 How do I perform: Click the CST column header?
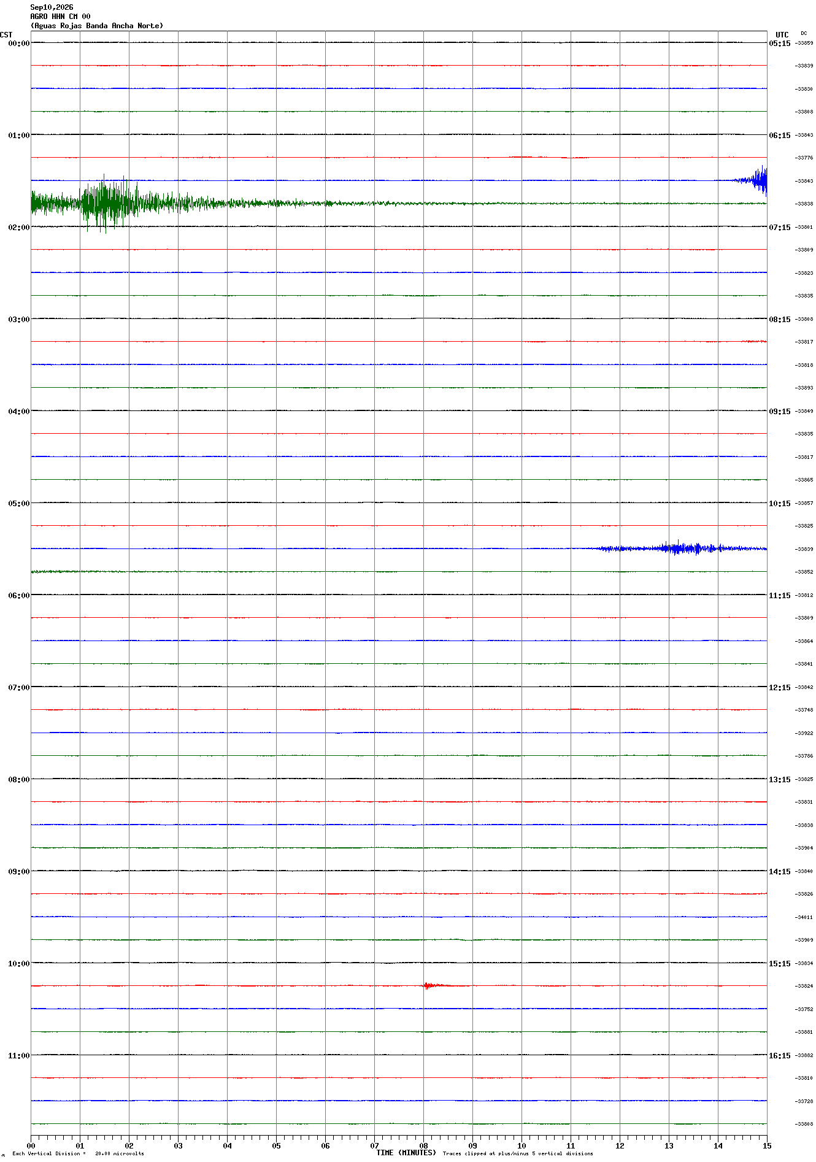[6, 35]
